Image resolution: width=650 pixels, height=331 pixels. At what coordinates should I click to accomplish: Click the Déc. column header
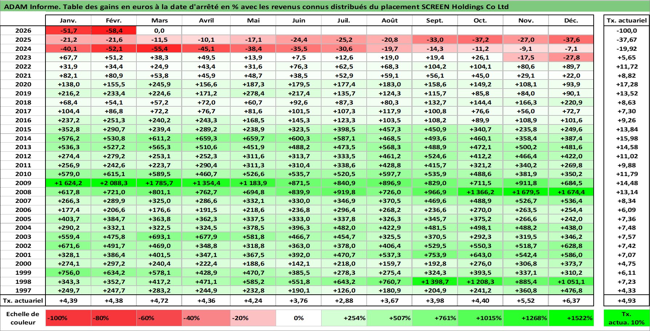(x=571, y=21)
